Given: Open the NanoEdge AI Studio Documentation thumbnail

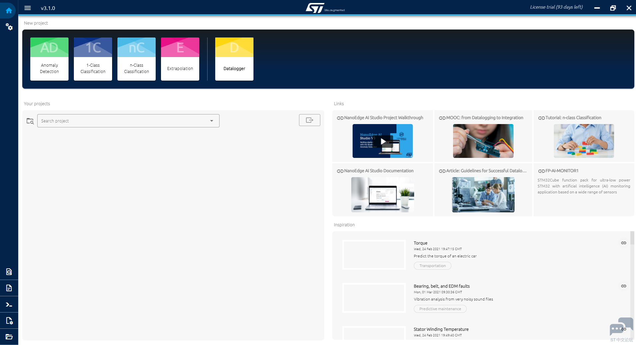Looking at the screenshot, I should pos(383,195).
